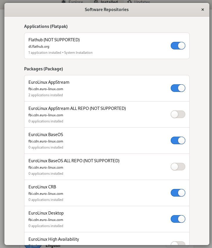This screenshot has height=248, width=212.
Task: Open the Explore tab in background Software window
Action: (x=72, y=2)
